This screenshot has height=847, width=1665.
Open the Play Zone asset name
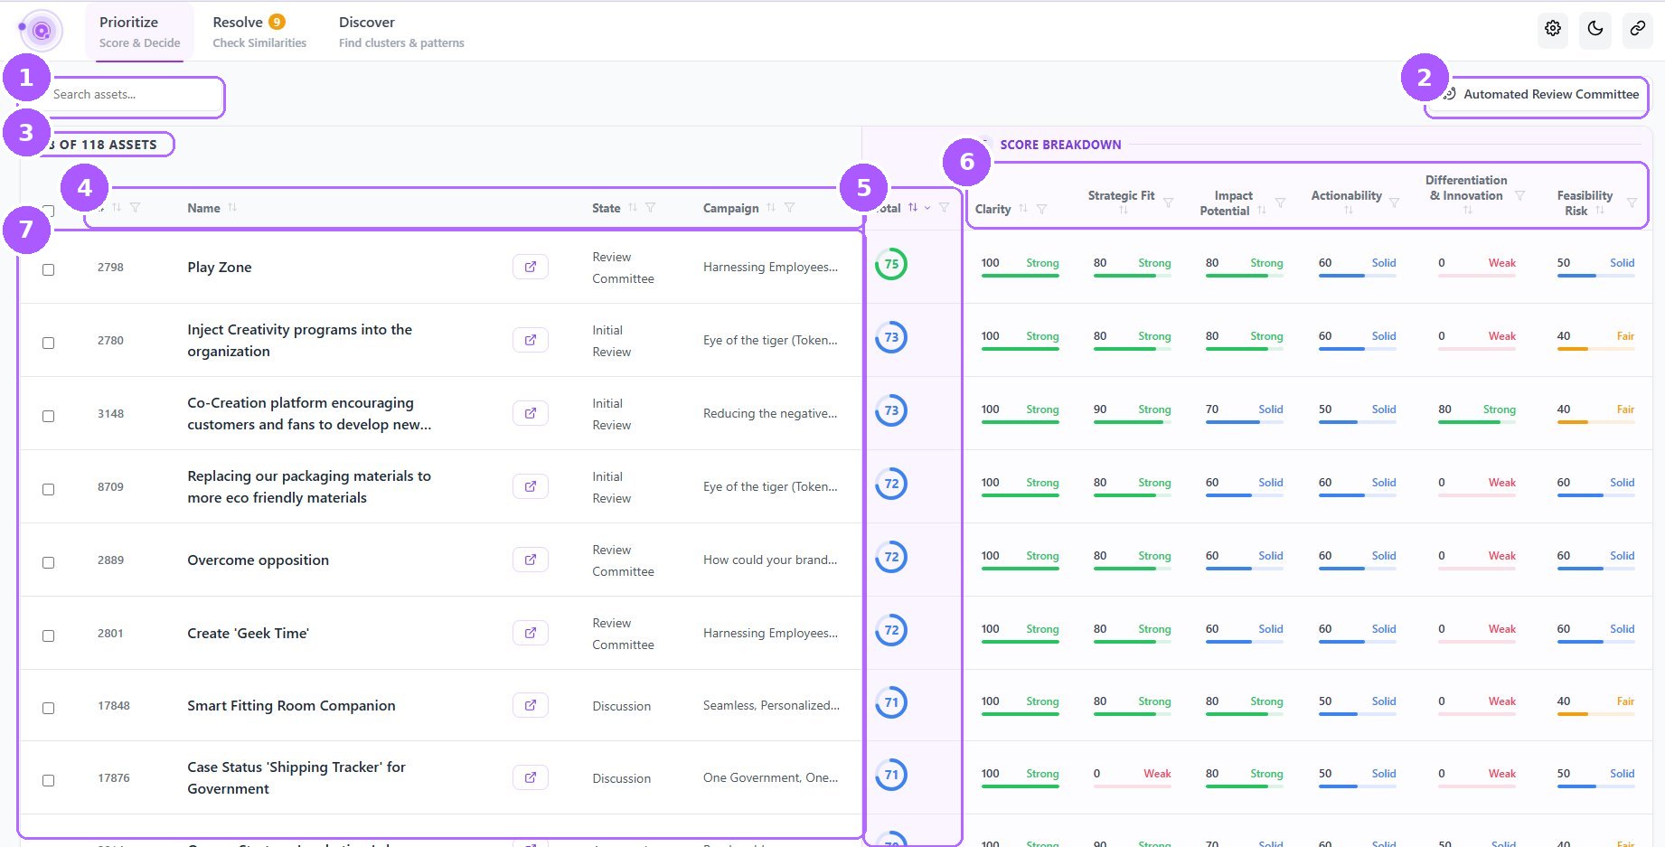220,267
